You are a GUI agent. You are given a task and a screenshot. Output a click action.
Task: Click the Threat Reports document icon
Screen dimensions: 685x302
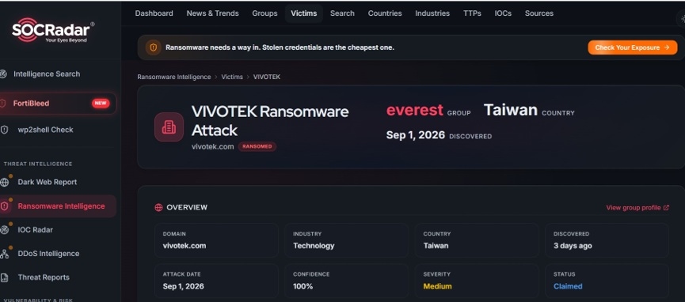(x=5, y=277)
